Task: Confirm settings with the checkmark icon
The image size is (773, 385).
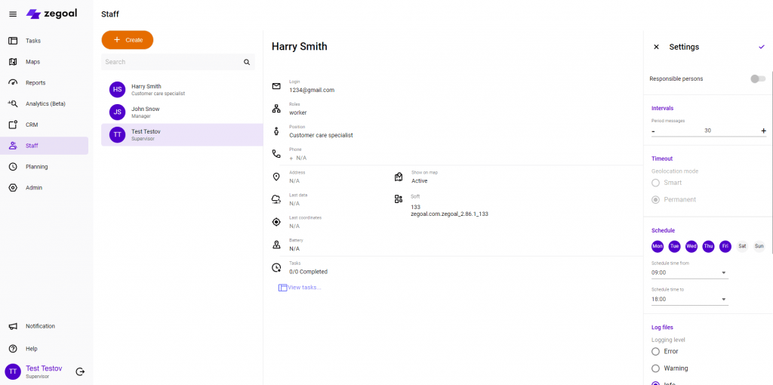Action: click(761, 47)
